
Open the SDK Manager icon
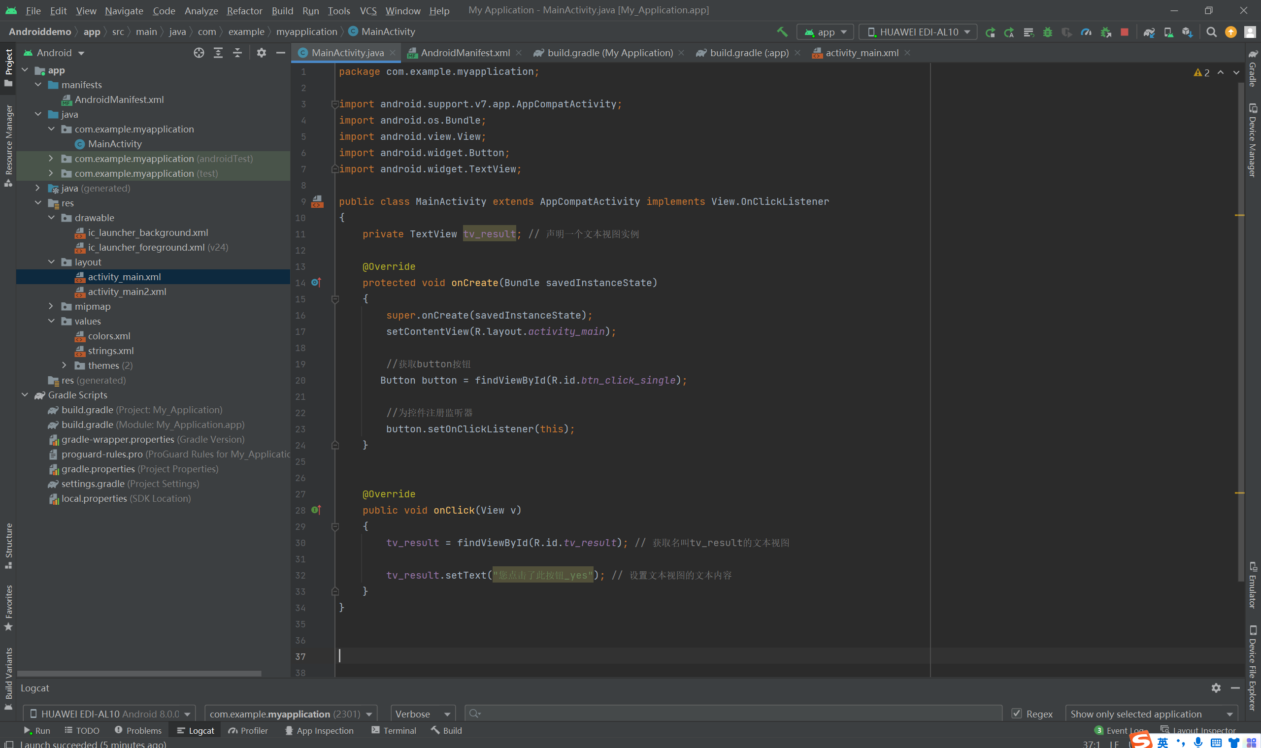click(x=1188, y=32)
